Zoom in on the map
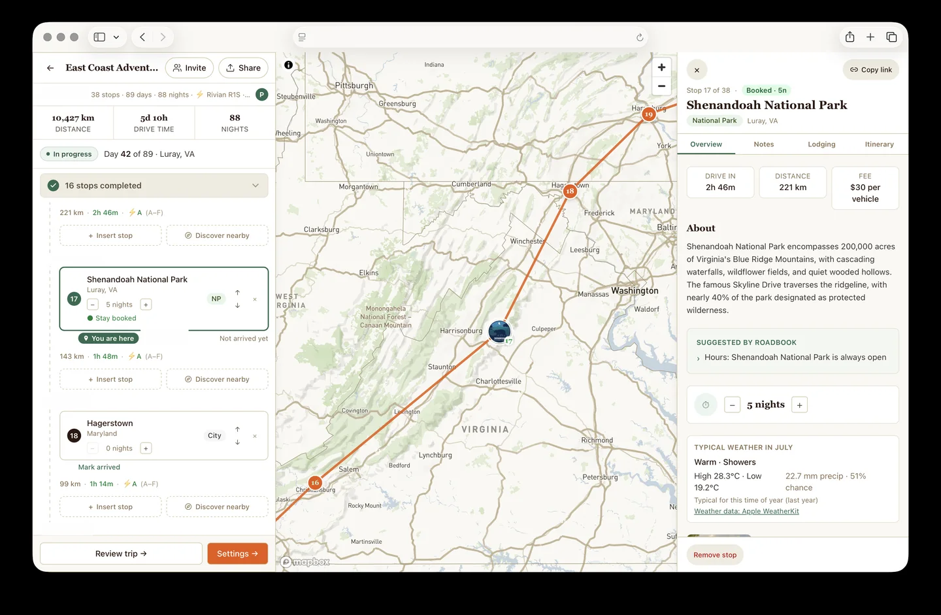The image size is (941, 615). pyautogui.click(x=661, y=67)
